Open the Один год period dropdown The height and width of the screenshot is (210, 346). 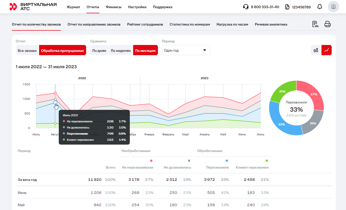tap(186, 50)
